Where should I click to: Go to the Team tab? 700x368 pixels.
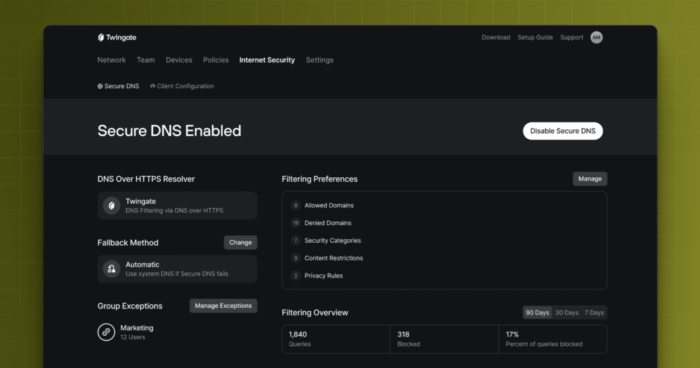(146, 60)
